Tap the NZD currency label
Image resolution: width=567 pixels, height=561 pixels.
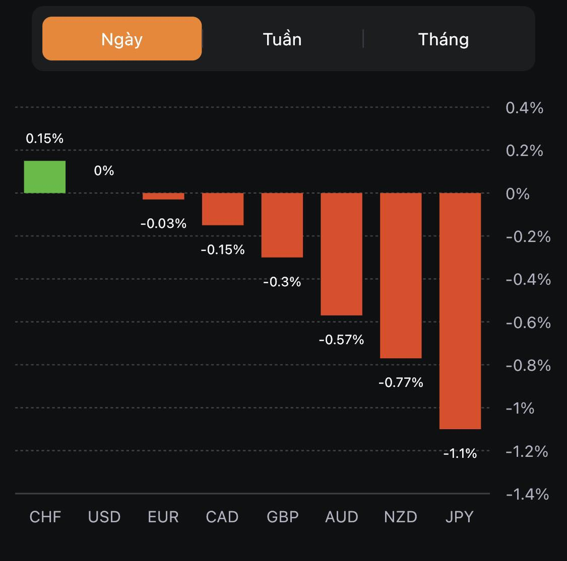[401, 517]
